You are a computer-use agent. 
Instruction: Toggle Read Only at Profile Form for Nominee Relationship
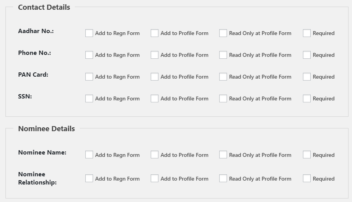(223, 178)
